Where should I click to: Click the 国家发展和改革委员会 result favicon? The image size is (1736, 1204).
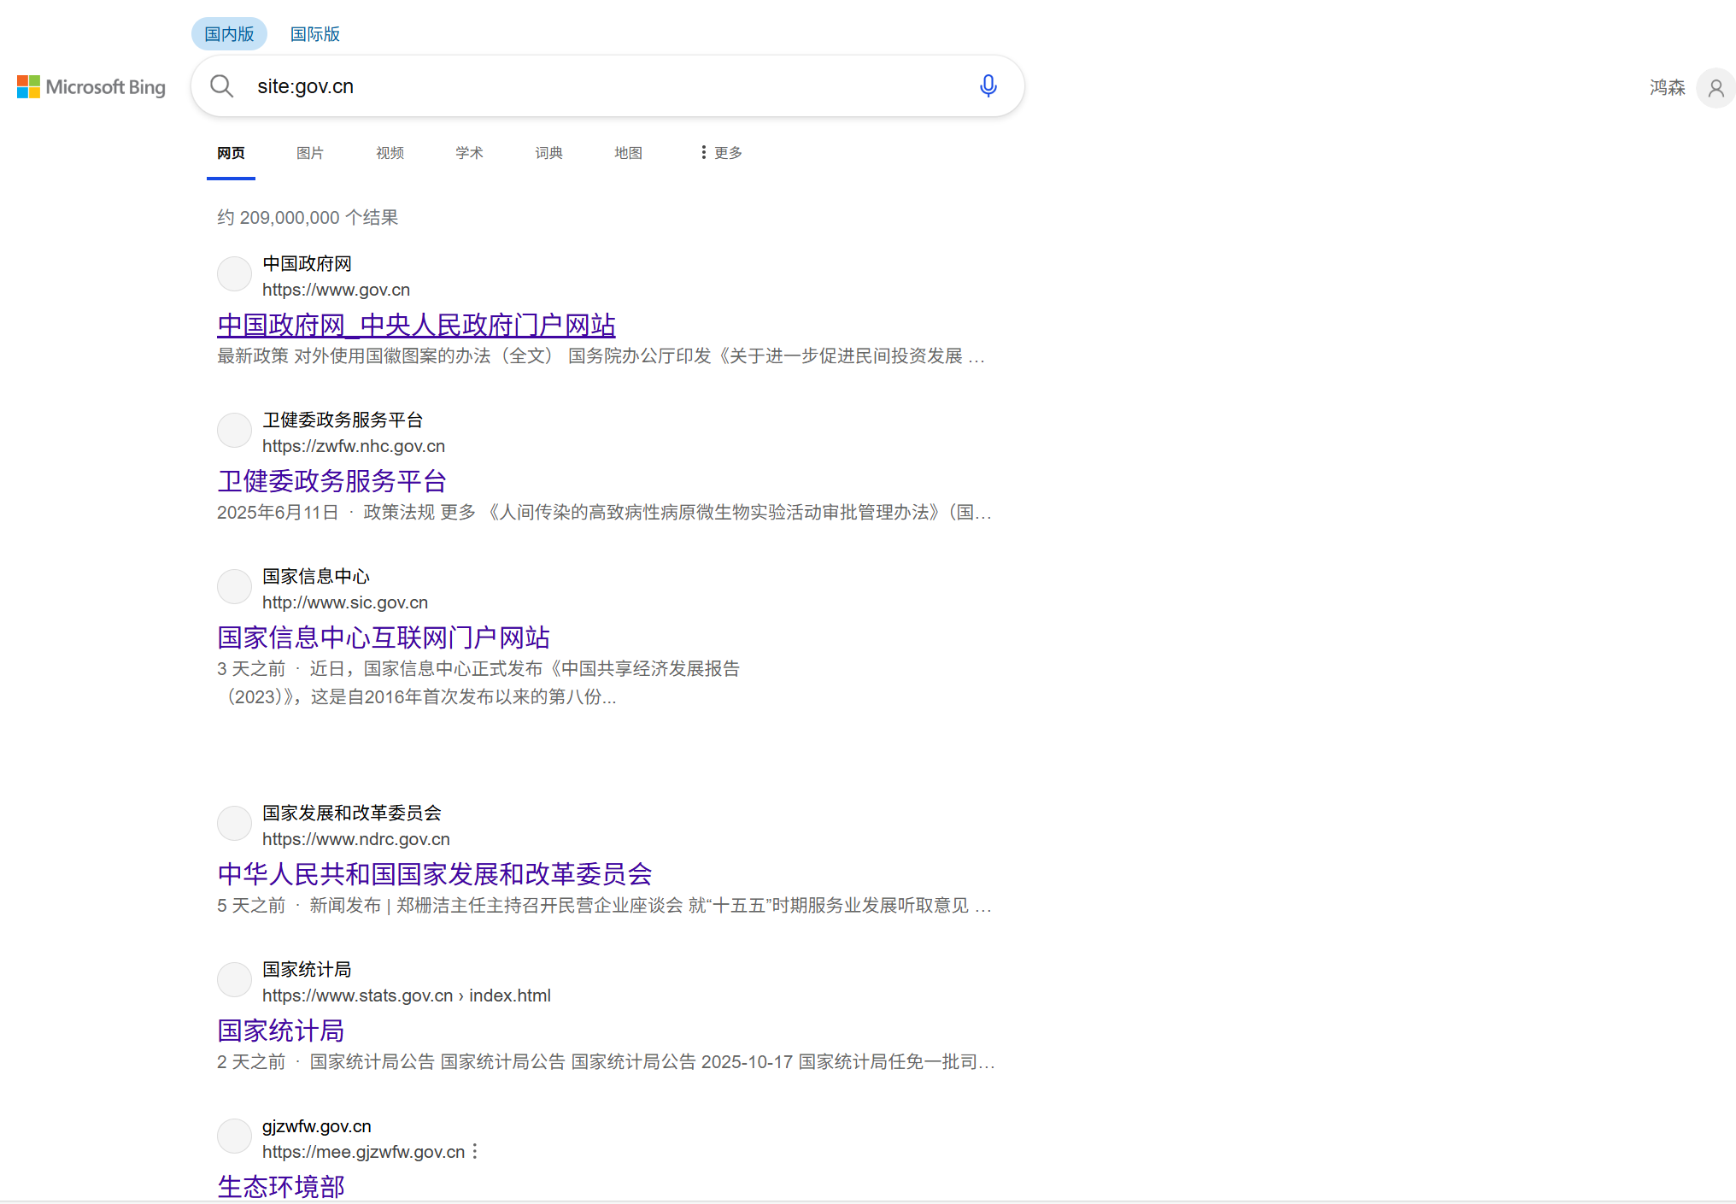(233, 823)
